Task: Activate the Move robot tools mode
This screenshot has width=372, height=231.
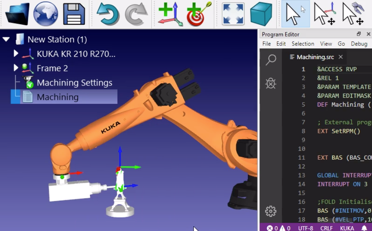Action: [353, 14]
